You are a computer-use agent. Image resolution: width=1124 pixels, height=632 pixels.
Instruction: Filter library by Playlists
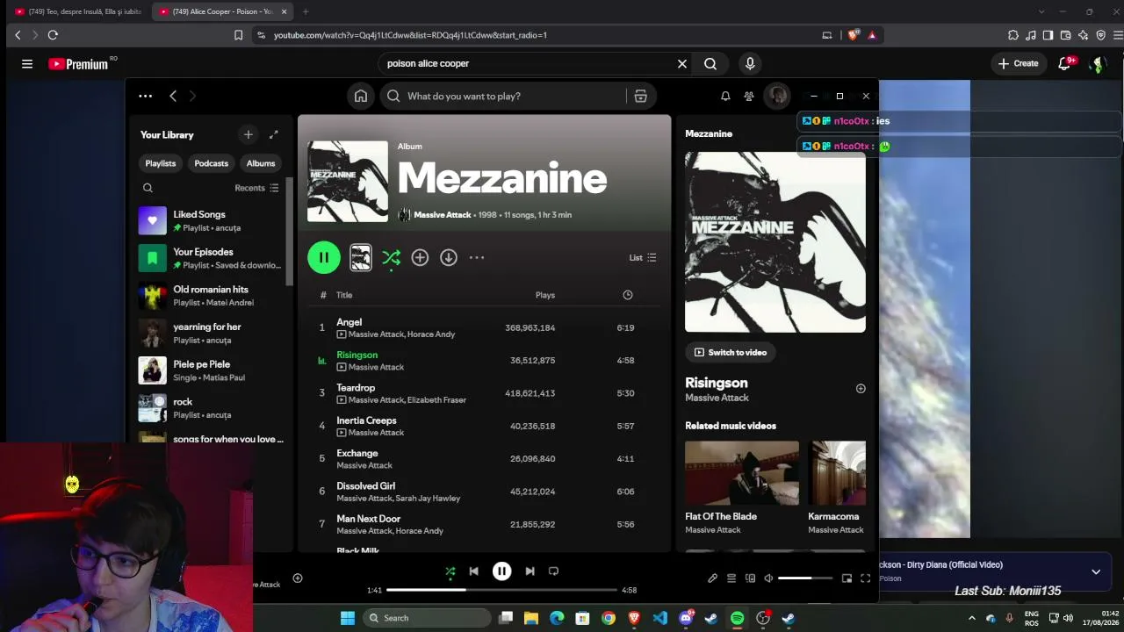click(161, 163)
